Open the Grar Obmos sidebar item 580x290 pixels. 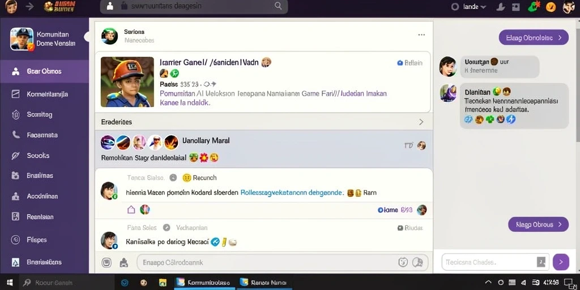click(44, 71)
